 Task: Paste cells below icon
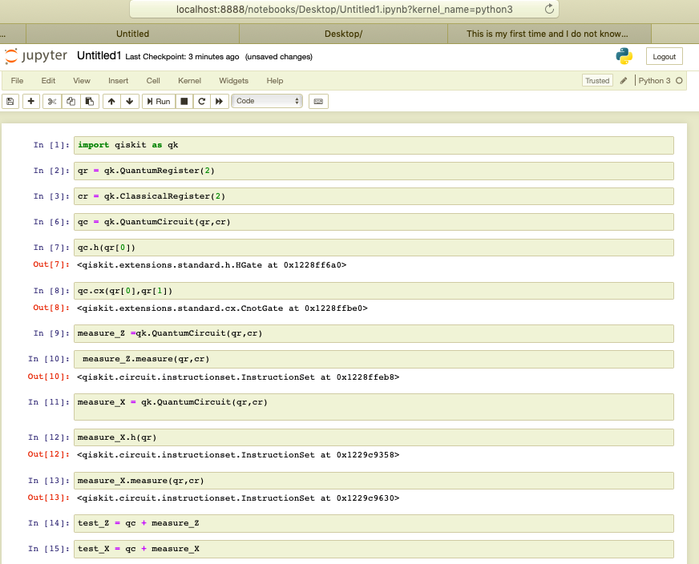coord(90,102)
